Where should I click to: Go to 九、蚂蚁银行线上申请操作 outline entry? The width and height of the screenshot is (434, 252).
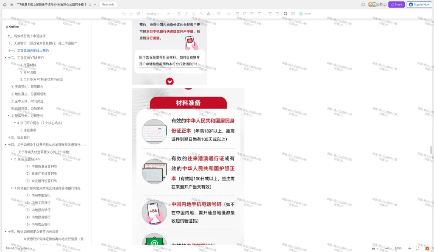click(x=27, y=36)
